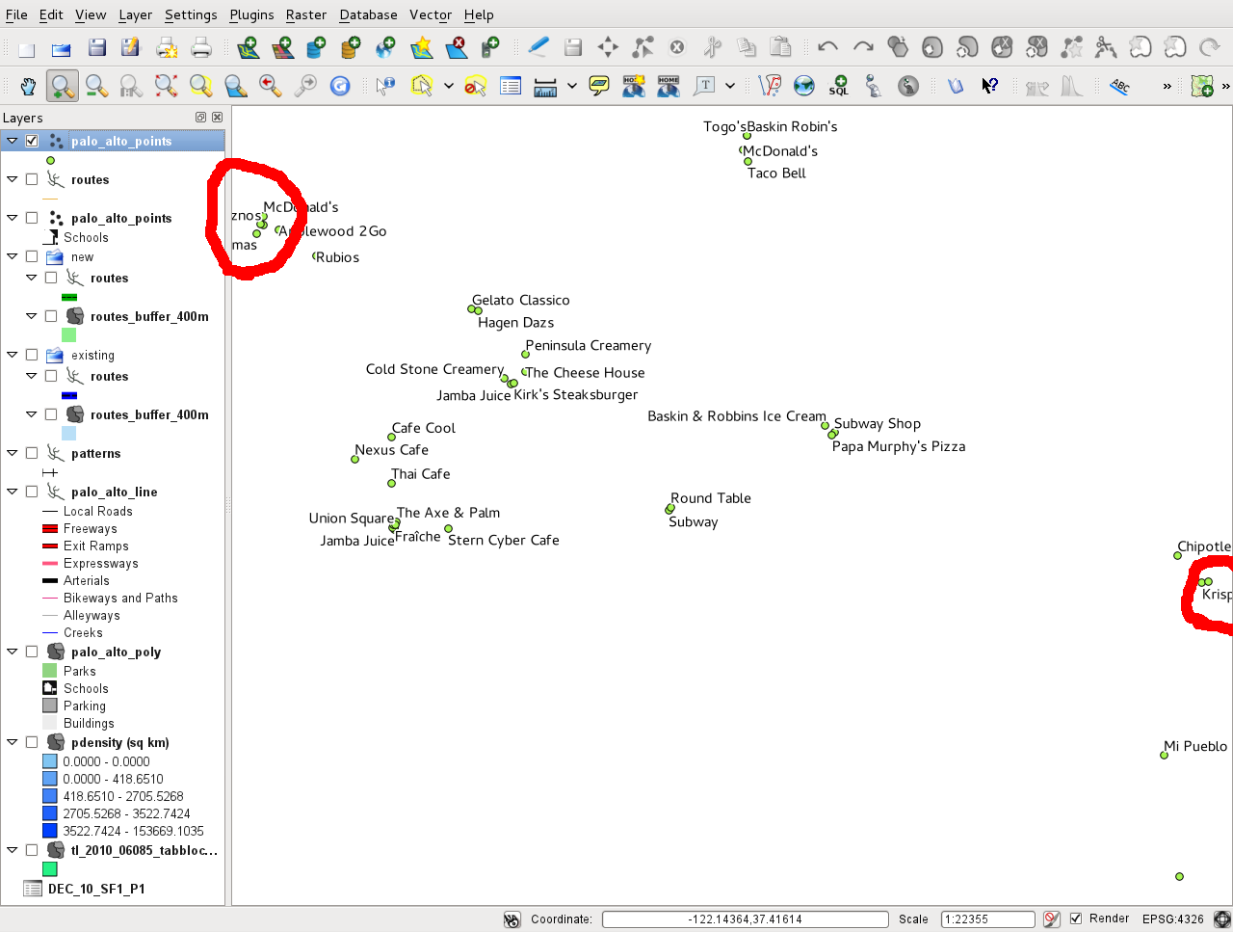Screen dimensions: 1233x932
Task: Collapse the palo_alto_poly layer legend
Action: click(13, 652)
